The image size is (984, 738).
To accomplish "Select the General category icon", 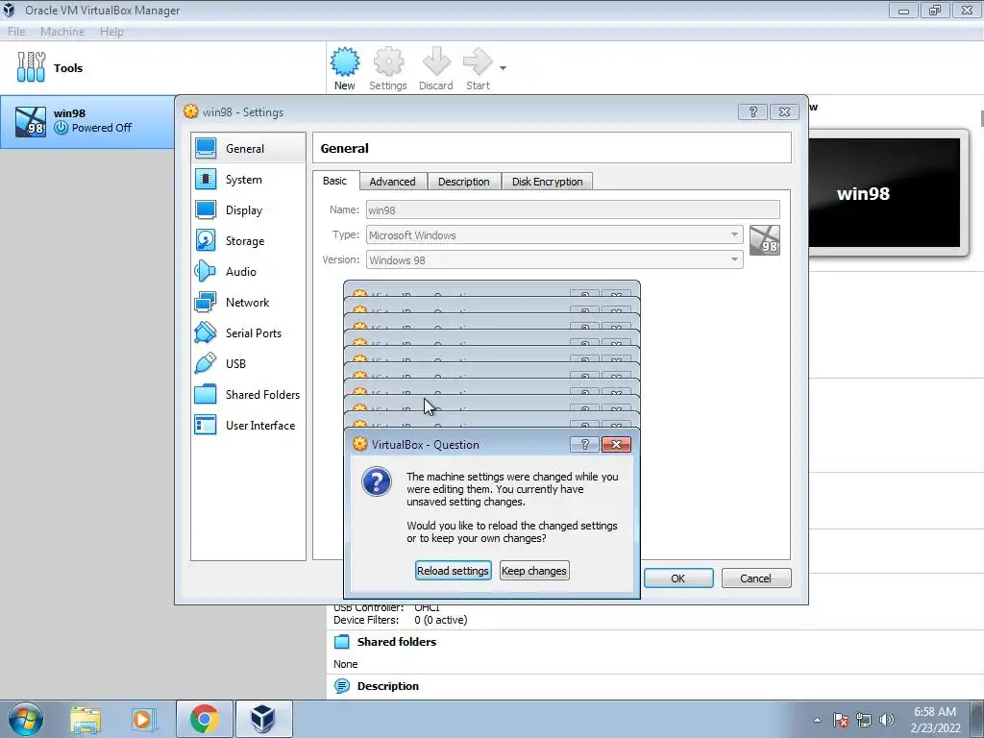I will coord(206,149).
